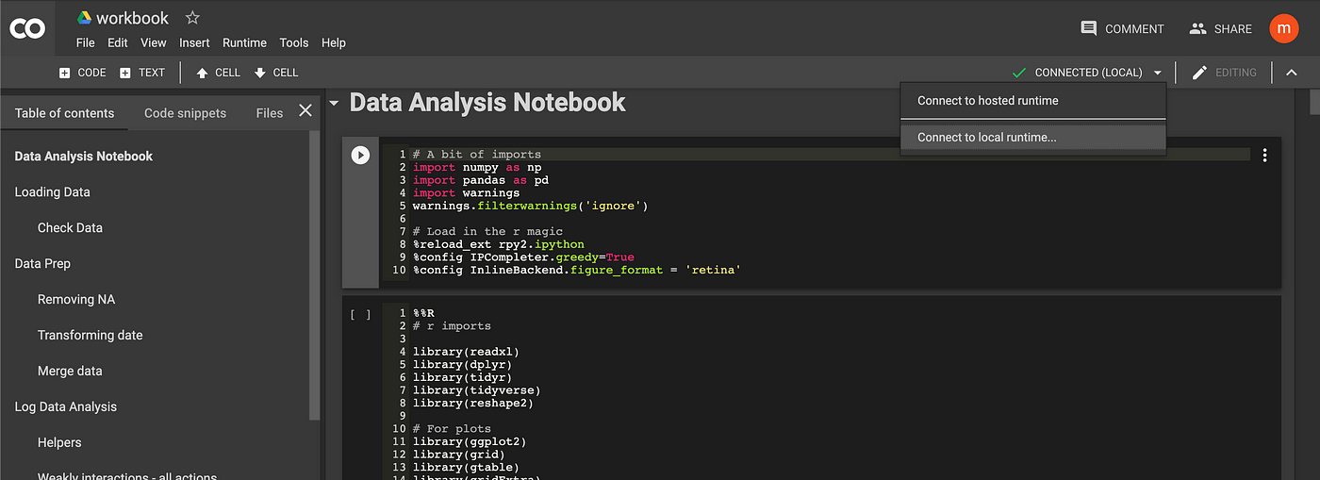The height and width of the screenshot is (480, 1320).
Task: Add a new TEXT cell
Action: tap(142, 73)
